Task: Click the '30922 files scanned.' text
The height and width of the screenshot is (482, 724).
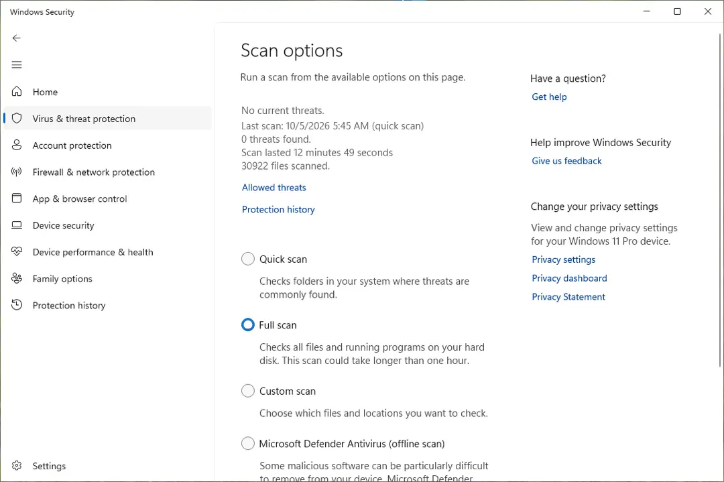Action: (286, 166)
